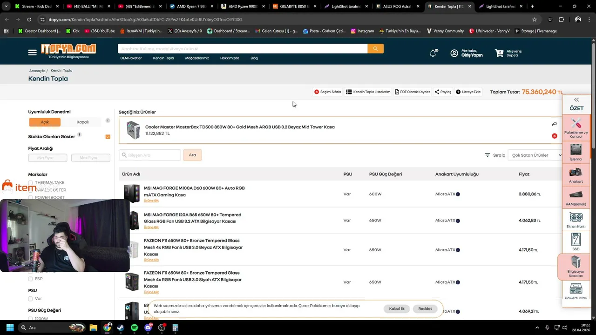
Task: Click MicroATX info icon in FAZEON F11 Beyaz row
Action: (x=458, y=250)
